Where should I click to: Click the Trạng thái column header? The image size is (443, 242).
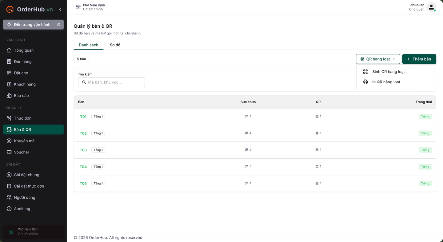(424, 102)
